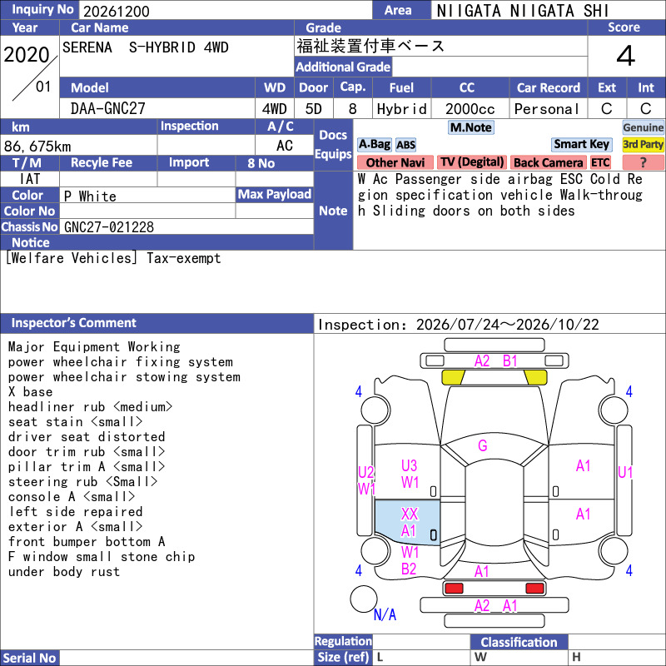Click 'driver seat distorted' comment line
666x666 pixels.
87,436
